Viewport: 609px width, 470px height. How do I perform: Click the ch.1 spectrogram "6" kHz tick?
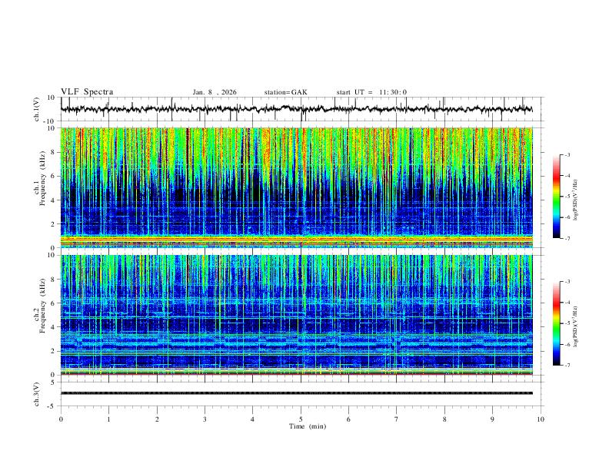point(53,177)
